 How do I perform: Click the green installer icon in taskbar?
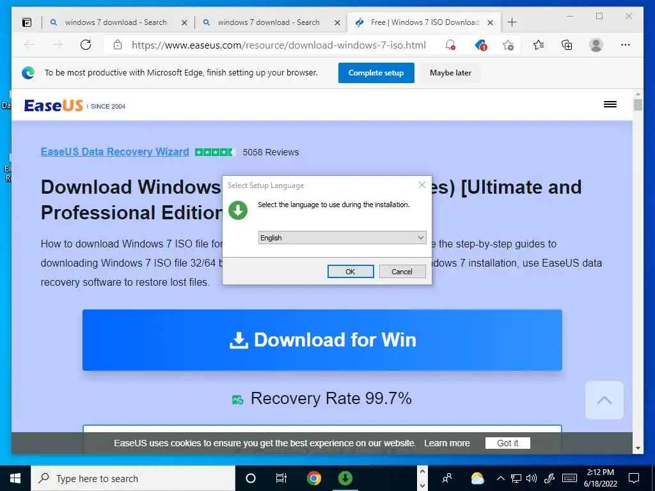[x=345, y=478]
